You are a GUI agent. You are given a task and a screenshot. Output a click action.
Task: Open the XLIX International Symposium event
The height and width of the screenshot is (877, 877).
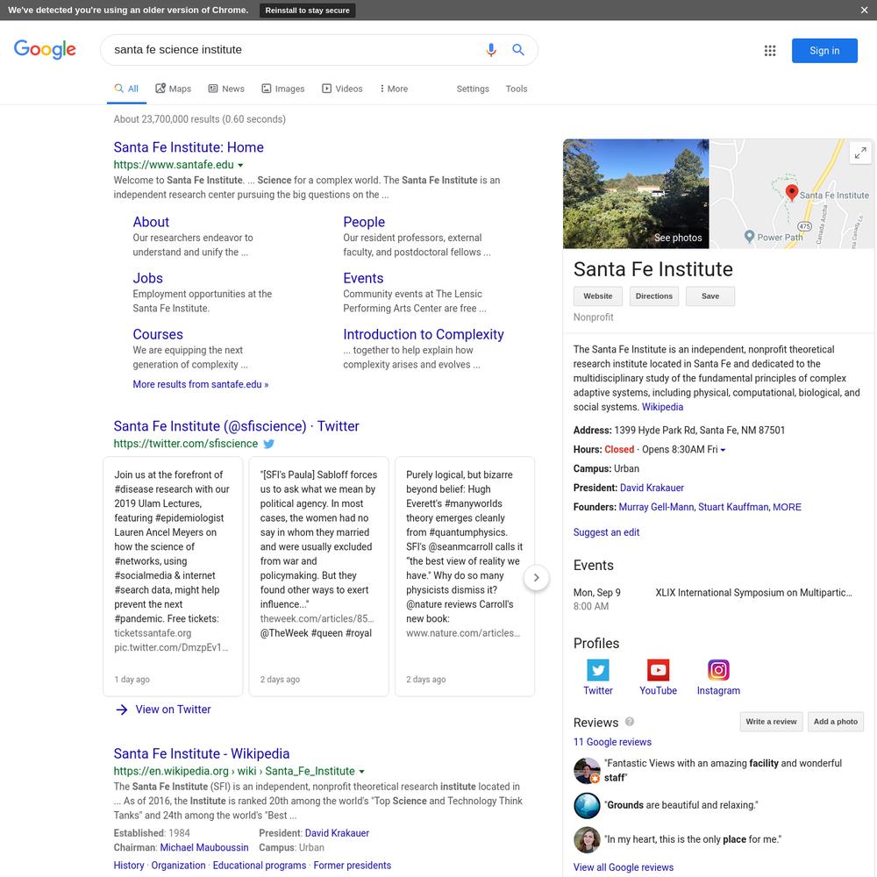coord(753,592)
